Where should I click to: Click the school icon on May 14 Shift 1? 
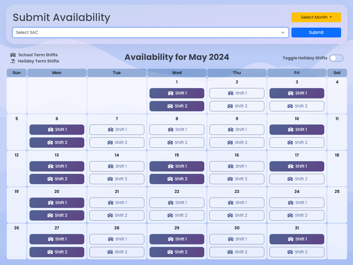[x=111, y=166]
